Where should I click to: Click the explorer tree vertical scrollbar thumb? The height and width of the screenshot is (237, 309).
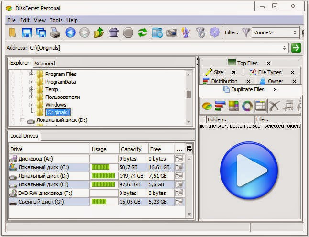(188, 95)
